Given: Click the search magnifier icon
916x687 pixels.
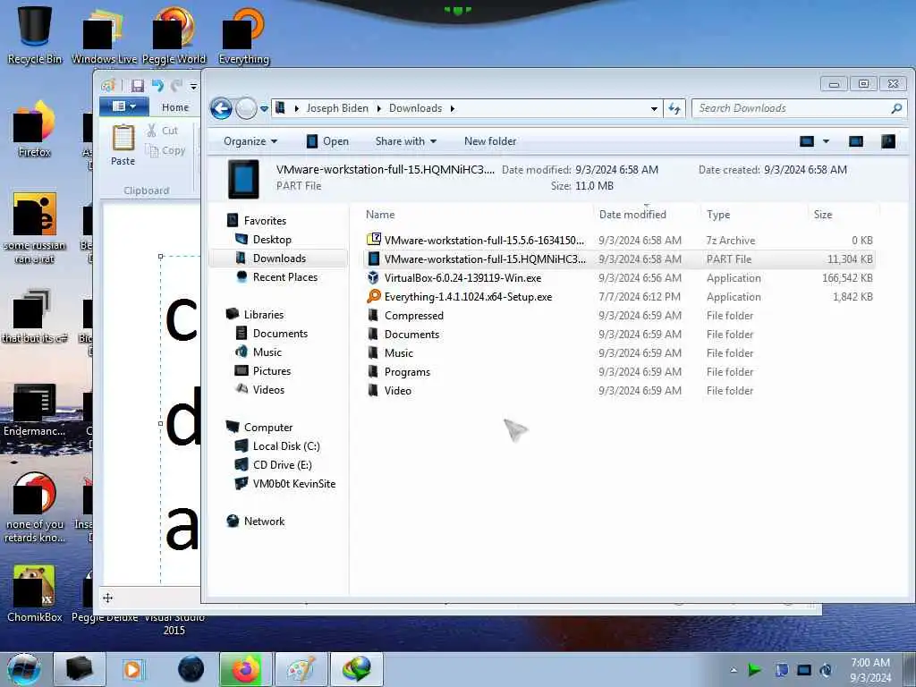Looking at the screenshot, I should [x=896, y=108].
